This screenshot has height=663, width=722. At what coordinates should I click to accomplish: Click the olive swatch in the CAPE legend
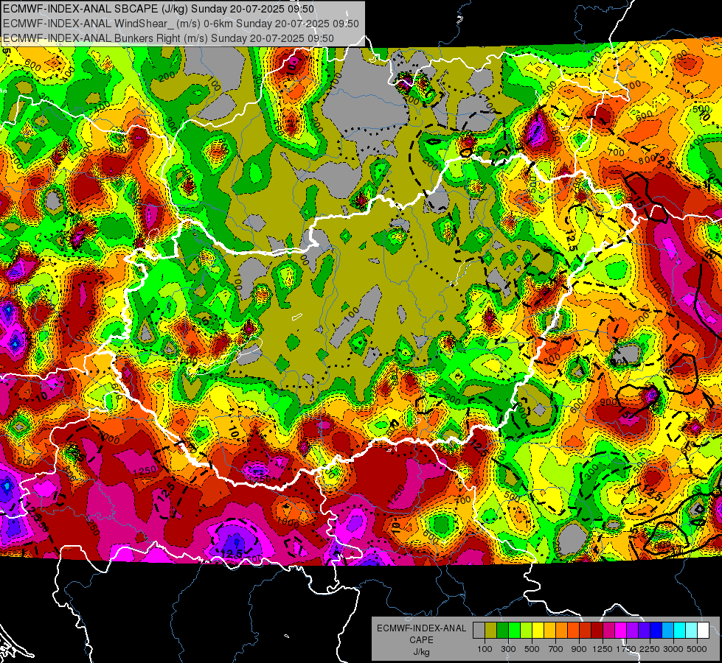click(491, 631)
